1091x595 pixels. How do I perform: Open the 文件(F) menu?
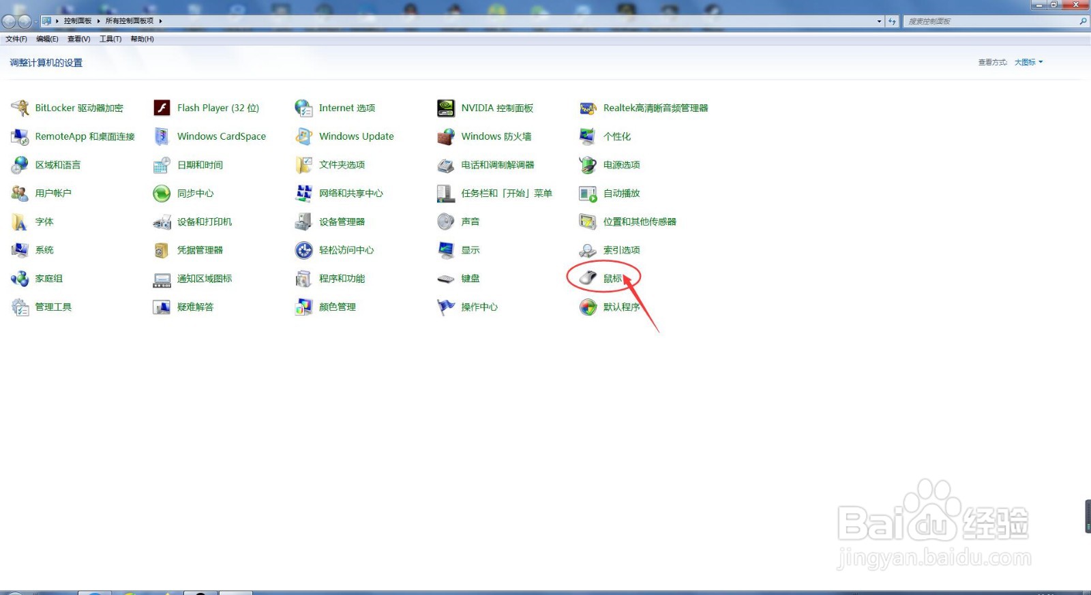[x=16, y=39]
